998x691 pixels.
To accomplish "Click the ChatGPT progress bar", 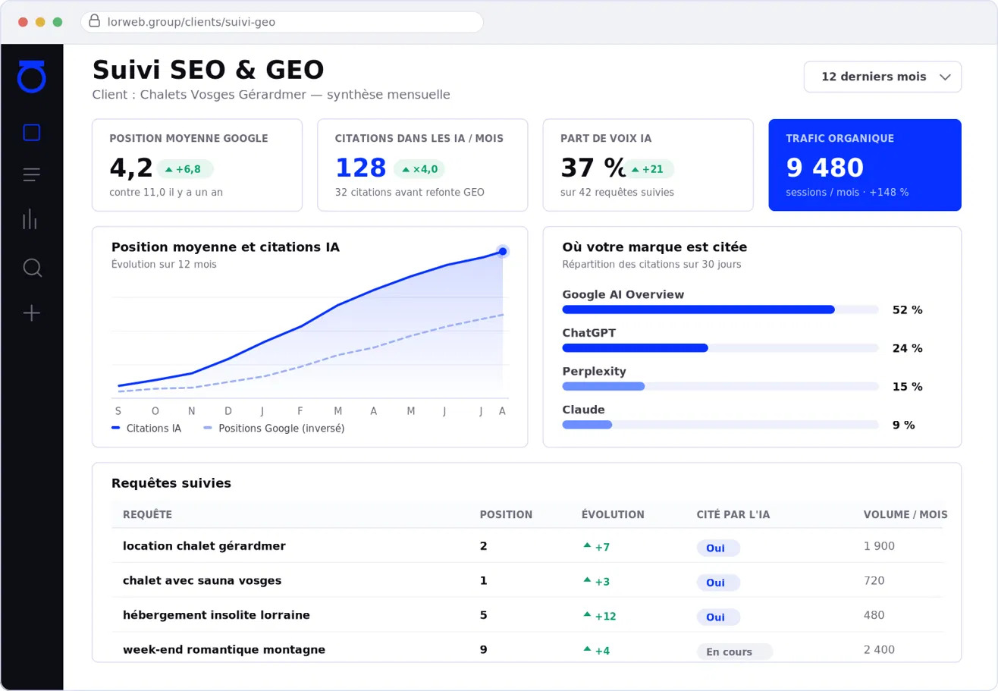I will point(720,347).
